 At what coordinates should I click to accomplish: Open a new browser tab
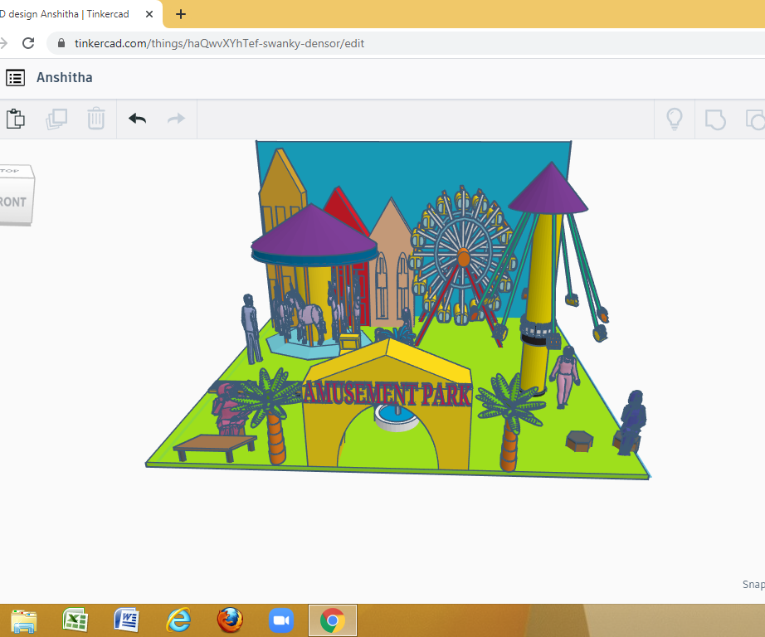point(181,13)
